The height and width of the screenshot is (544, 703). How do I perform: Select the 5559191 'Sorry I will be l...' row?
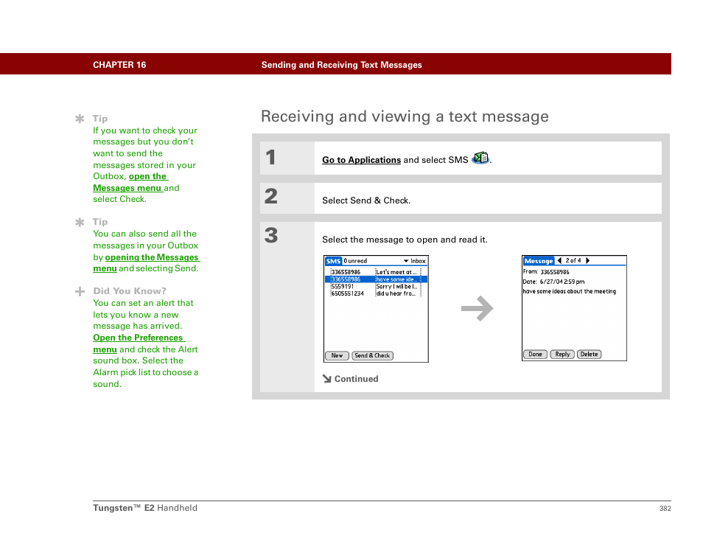coord(376,286)
